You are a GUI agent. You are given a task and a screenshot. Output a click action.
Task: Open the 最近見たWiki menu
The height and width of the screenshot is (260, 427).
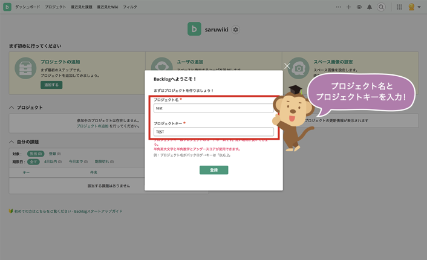pos(107,7)
